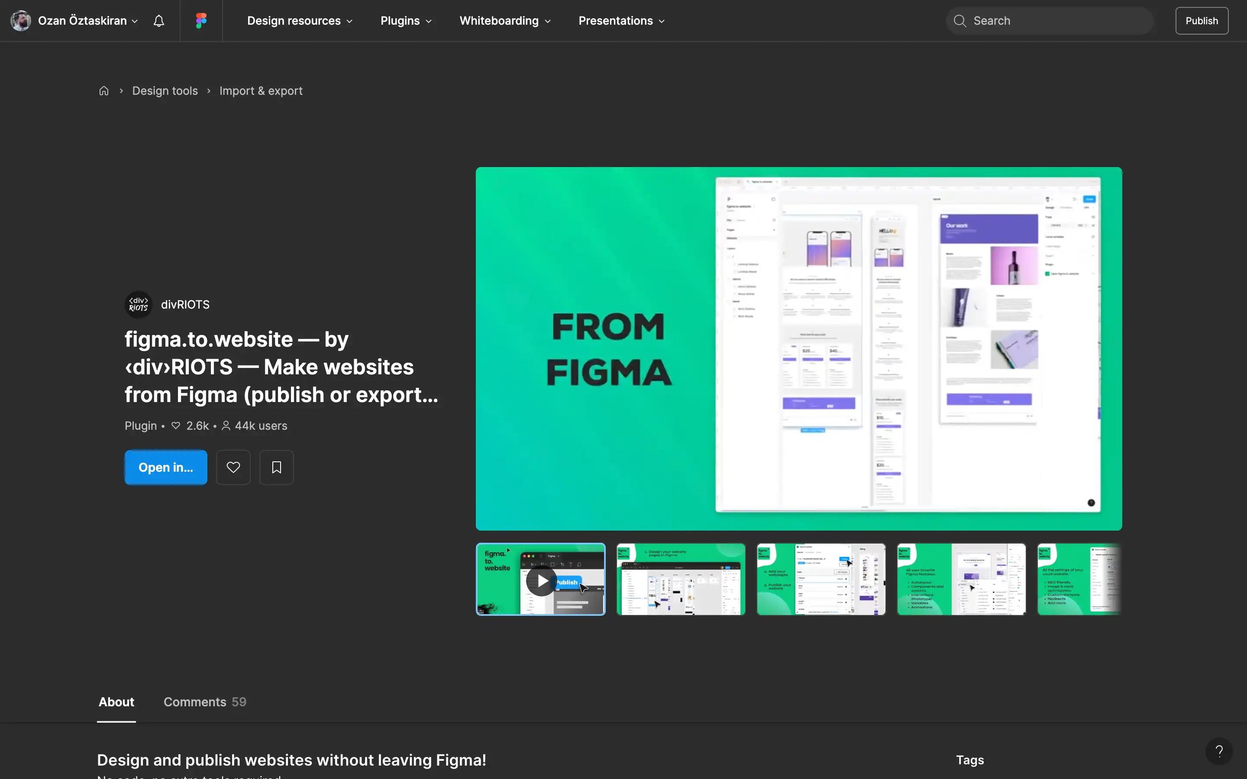Screen dimensions: 1247x779
Task: Expand the Whiteboarding menu
Action: pyautogui.click(x=504, y=21)
